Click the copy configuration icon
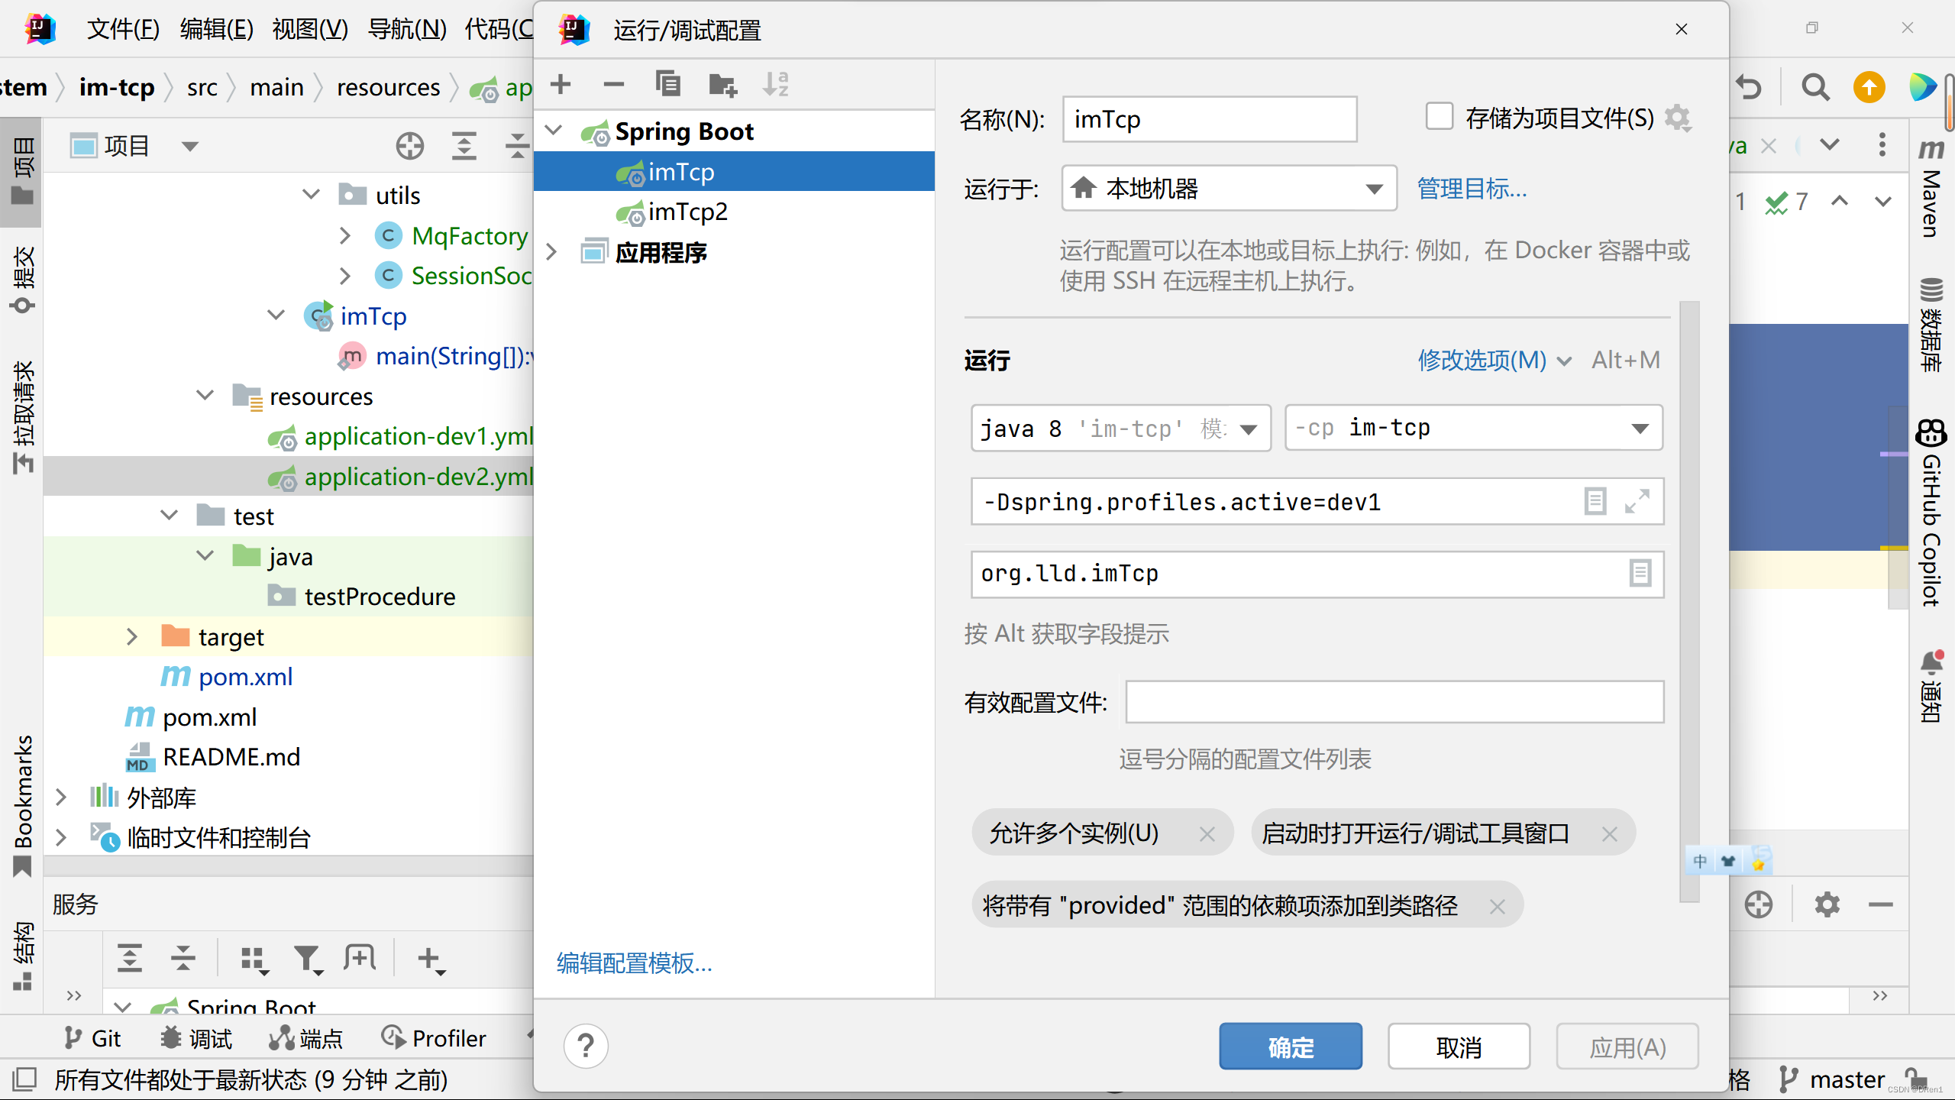The width and height of the screenshot is (1955, 1100). (667, 84)
